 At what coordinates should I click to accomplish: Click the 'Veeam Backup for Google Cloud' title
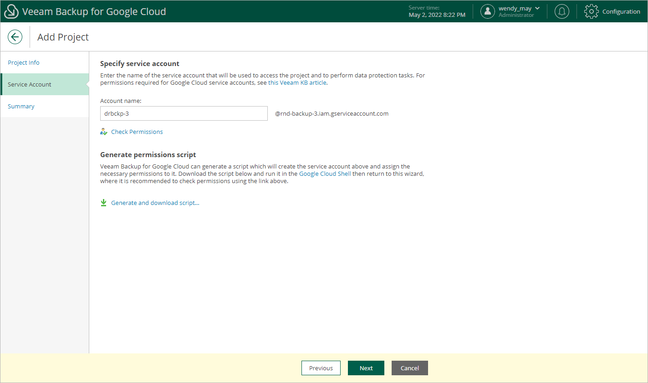[x=94, y=11]
